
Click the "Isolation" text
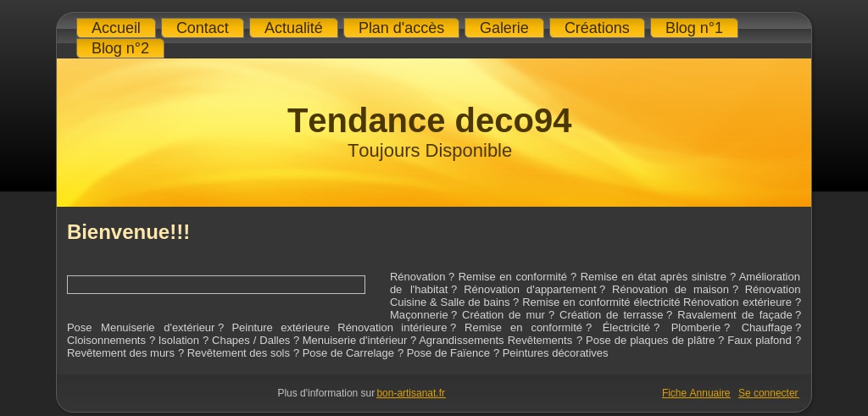pyautogui.click(x=179, y=341)
